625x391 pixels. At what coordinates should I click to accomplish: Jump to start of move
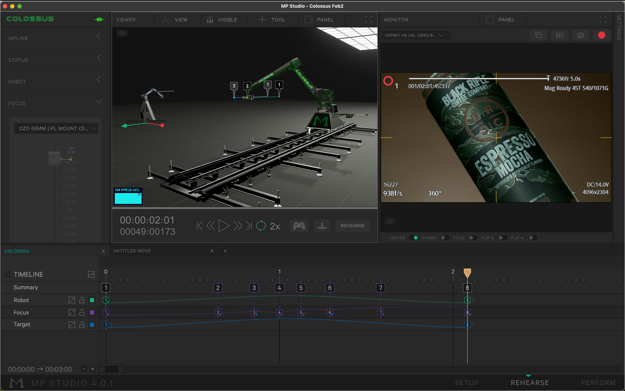coord(199,226)
